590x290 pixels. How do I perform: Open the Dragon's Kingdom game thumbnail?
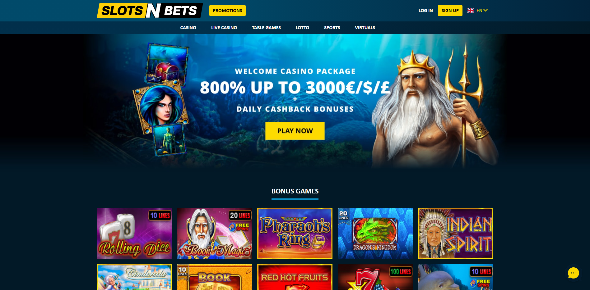tap(375, 233)
